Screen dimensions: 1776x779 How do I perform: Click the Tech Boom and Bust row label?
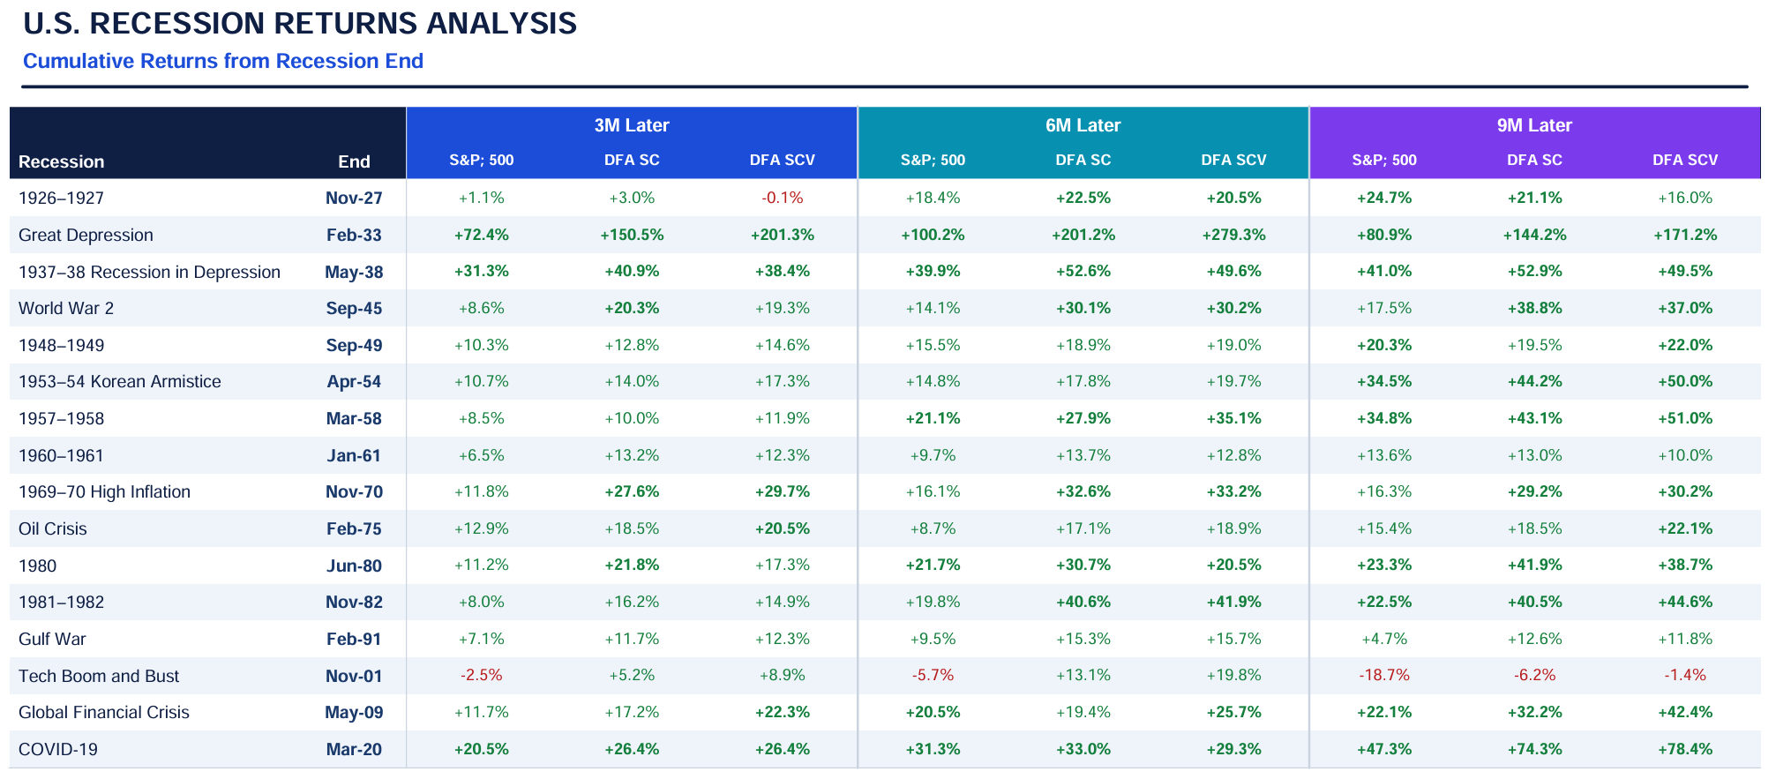tap(99, 676)
